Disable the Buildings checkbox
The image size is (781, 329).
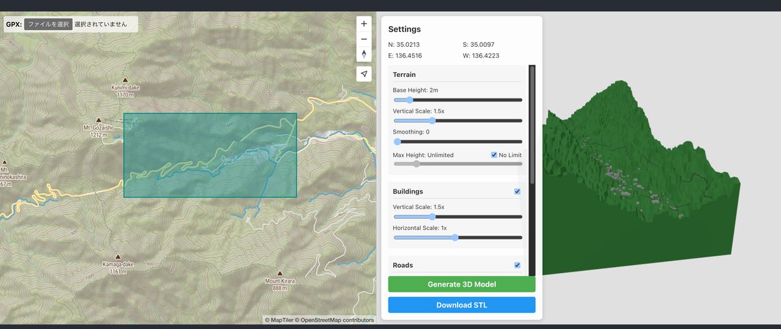(517, 192)
